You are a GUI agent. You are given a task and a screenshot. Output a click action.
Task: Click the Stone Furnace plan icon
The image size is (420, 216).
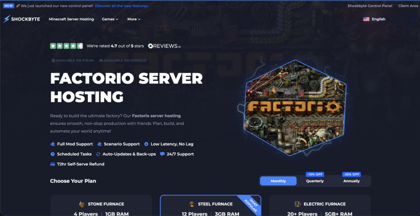tap(82, 204)
